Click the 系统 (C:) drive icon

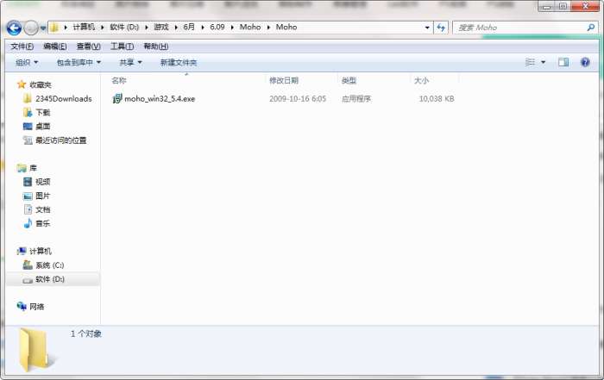tap(28, 265)
